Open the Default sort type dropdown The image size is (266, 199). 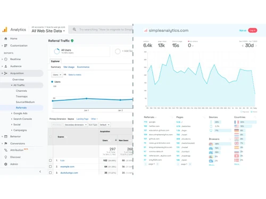pyautogui.click(x=104, y=125)
